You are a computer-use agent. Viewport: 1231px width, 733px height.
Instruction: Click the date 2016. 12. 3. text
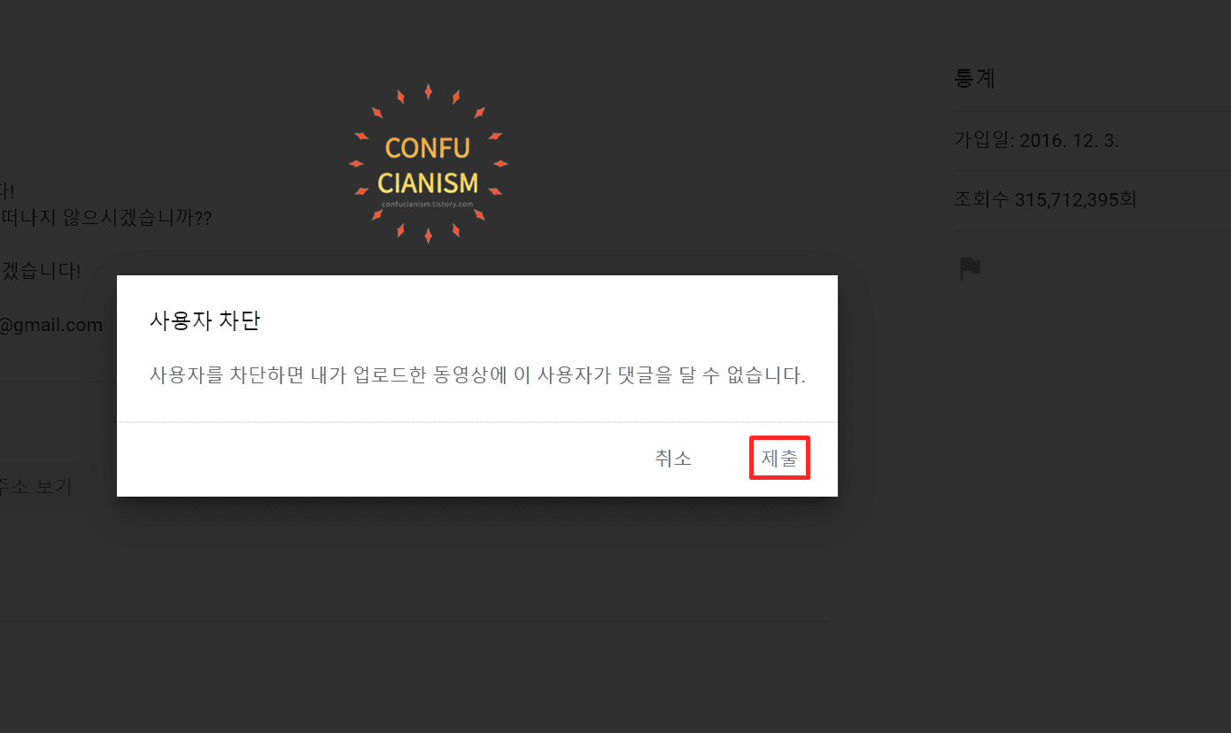(1069, 140)
